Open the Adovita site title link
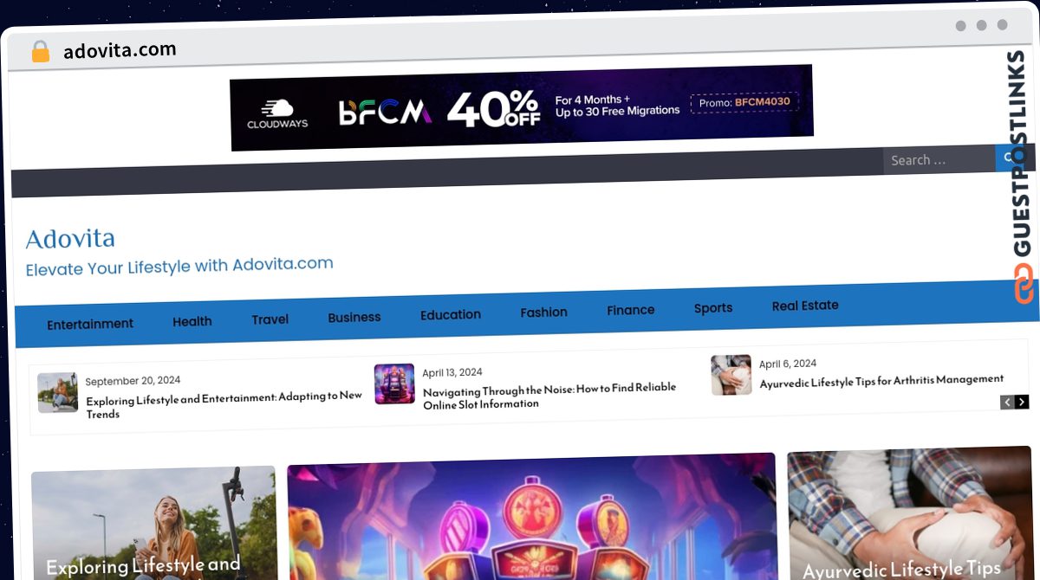Image resolution: width=1040 pixels, height=580 pixels. (70, 239)
